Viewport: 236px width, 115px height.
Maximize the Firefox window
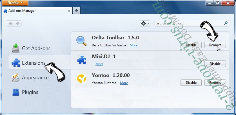click(217, 3)
